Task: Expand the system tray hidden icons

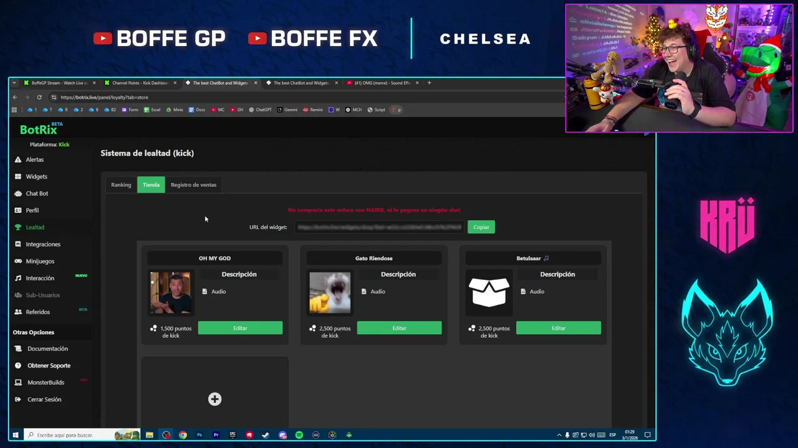Action: 559,435
